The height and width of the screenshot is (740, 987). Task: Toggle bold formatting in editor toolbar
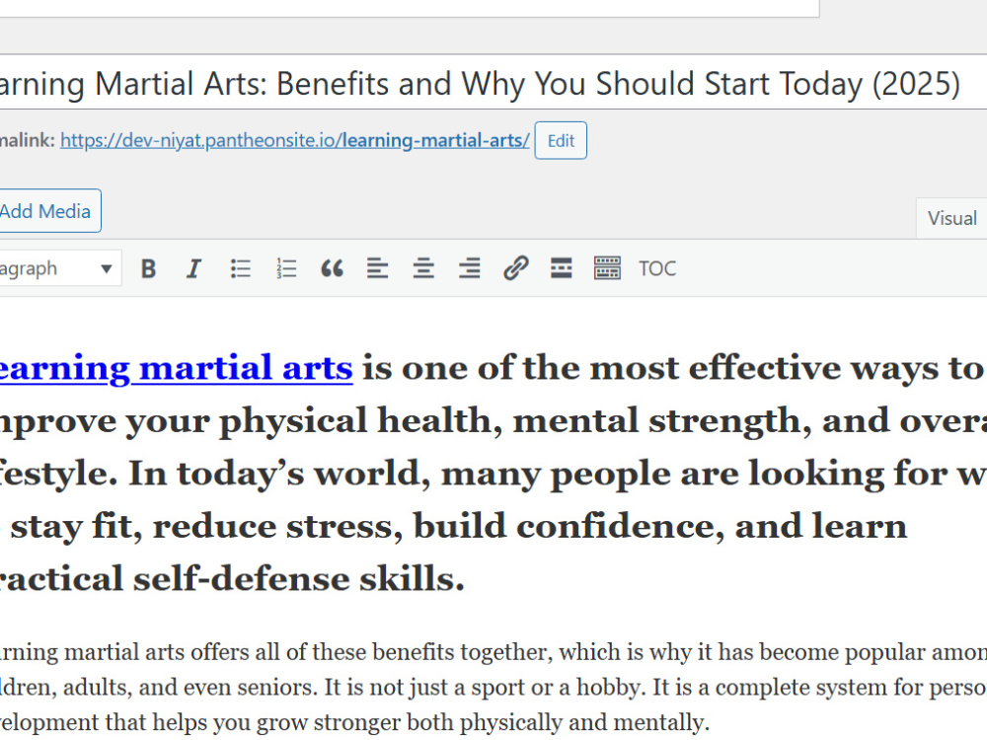tap(149, 268)
